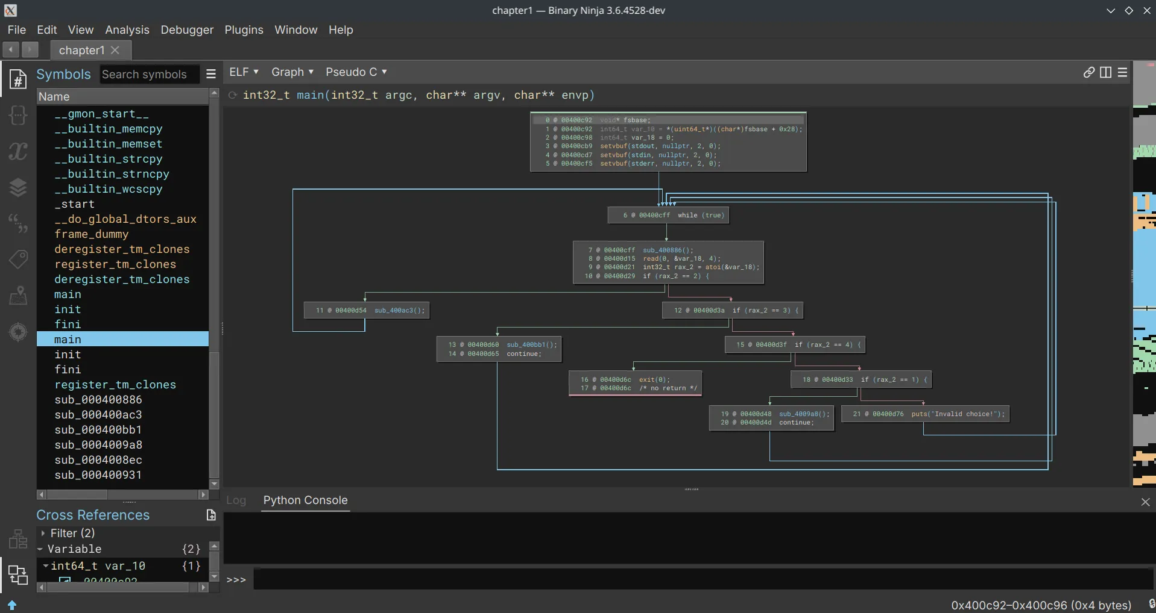1156x613 pixels.
Task: Open the Plugins menu
Action: point(244,30)
